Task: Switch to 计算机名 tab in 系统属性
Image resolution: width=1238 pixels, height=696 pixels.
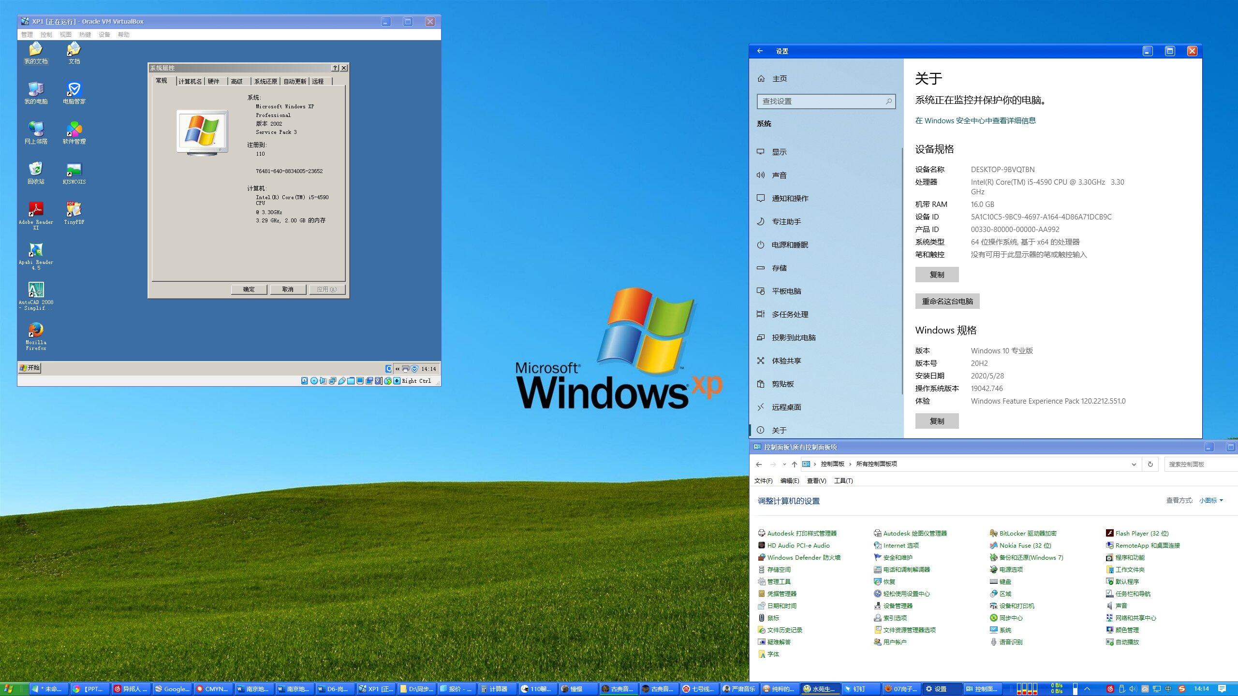Action: (x=190, y=81)
